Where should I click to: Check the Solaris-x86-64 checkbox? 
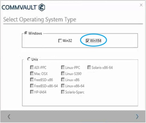tap(89, 68)
